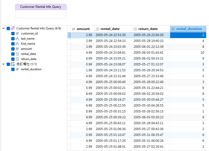Collapse the 自訂欄位 group
The image size is (209, 151).
pyautogui.click(x=4, y=64)
